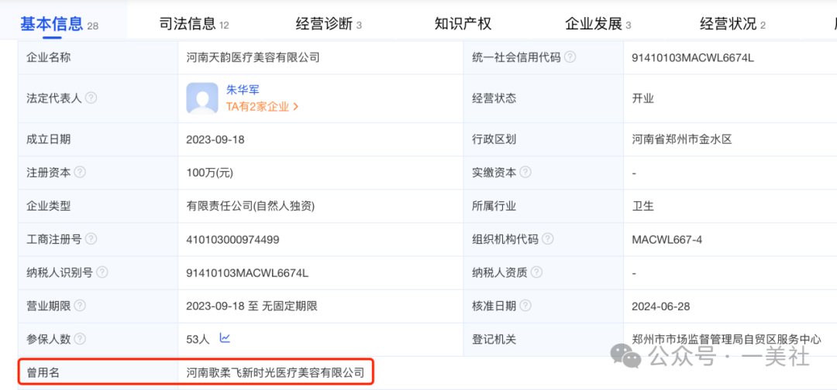The width and height of the screenshot is (837, 390).
Task: Click help icon next to 纳税人识别号
Action: [x=102, y=273]
